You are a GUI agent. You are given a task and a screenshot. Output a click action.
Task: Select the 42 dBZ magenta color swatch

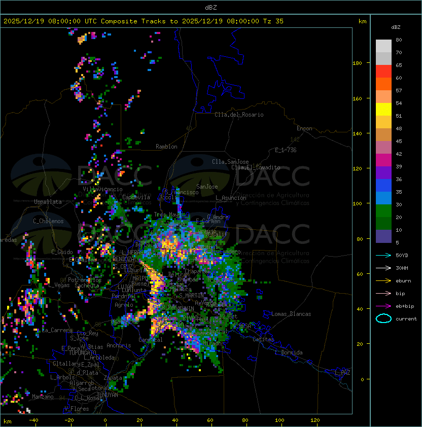[x=383, y=160]
